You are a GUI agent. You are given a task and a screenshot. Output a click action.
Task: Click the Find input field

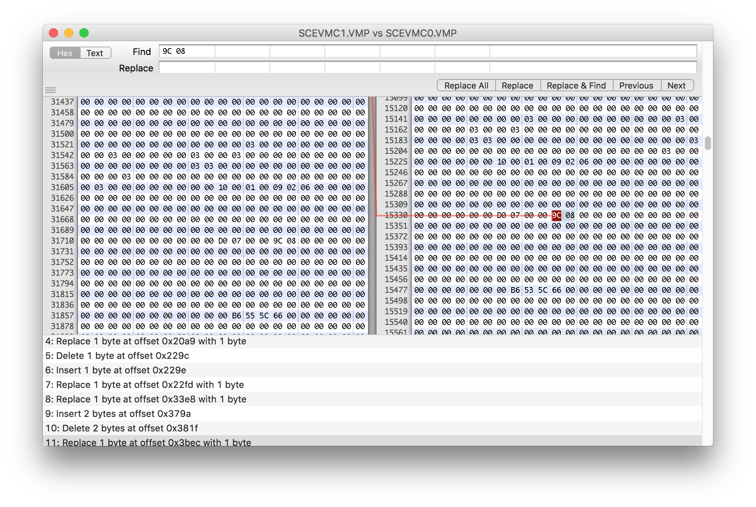tap(428, 51)
